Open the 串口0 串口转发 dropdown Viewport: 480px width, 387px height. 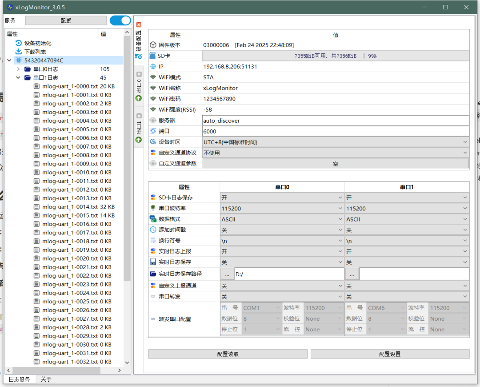282,297
